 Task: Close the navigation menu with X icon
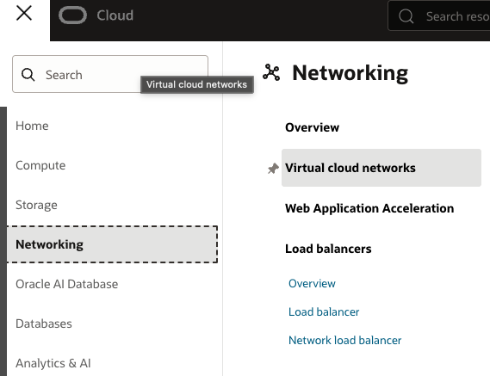[24, 14]
